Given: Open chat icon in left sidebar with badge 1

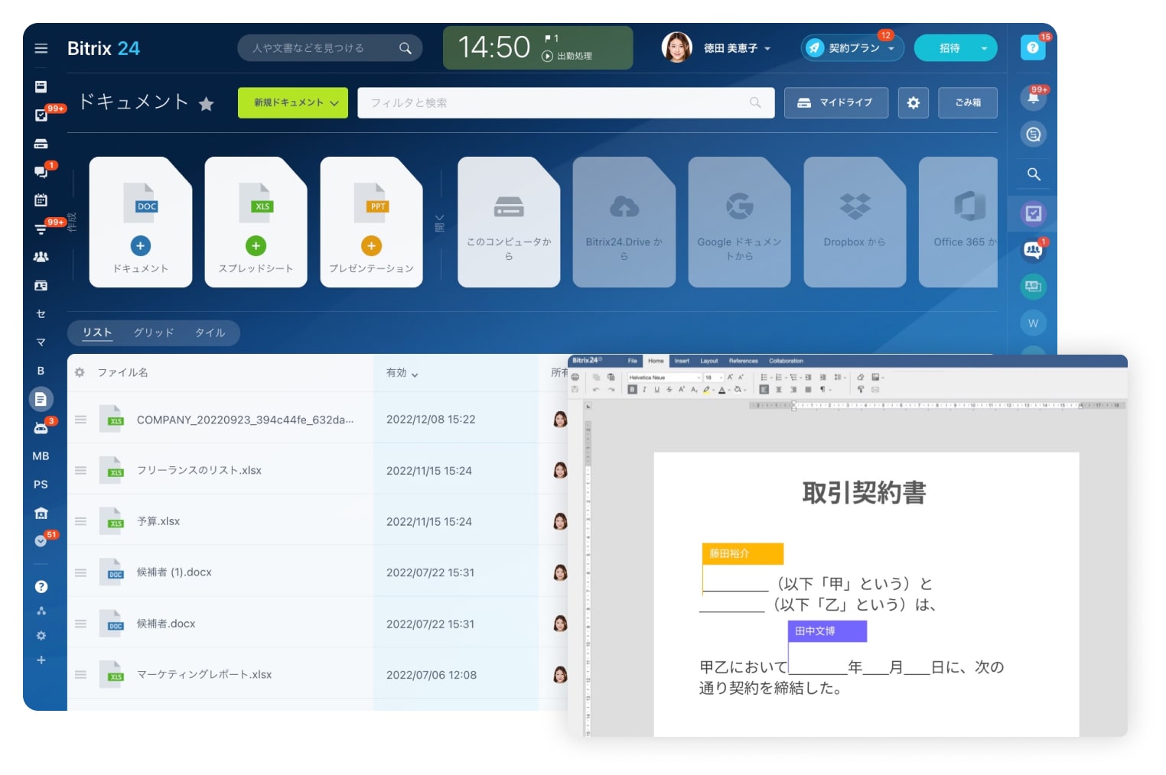Looking at the screenshot, I should pyautogui.click(x=41, y=172).
